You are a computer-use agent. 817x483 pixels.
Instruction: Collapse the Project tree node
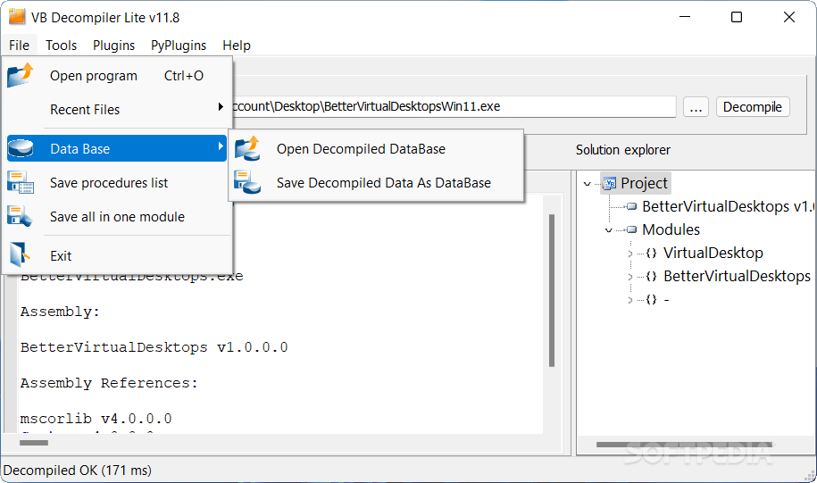(x=588, y=184)
